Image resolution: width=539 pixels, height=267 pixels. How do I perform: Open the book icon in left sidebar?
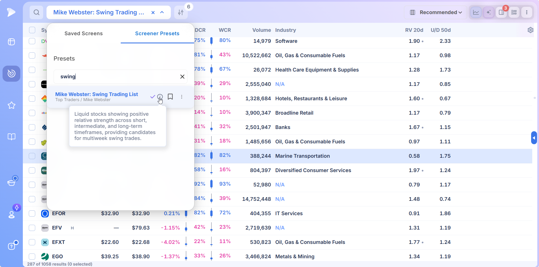[12, 137]
